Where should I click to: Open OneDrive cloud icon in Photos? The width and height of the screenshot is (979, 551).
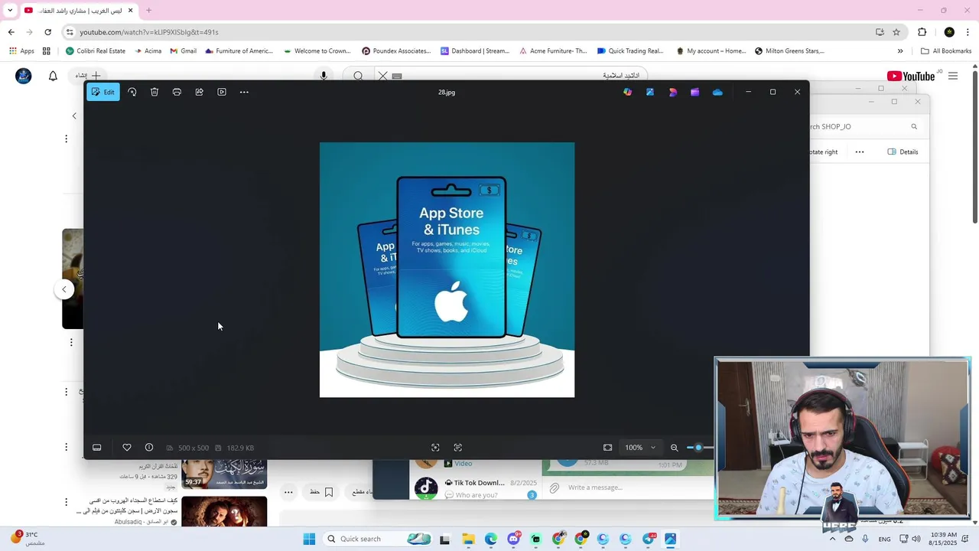[x=717, y=92]
